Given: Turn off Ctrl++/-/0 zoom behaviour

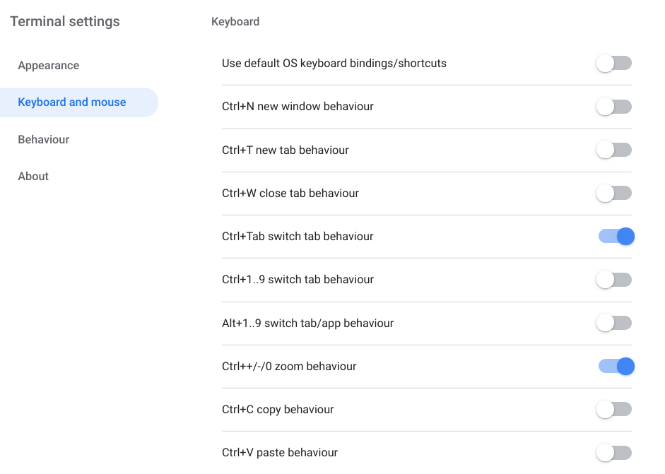Looking at the screenshot, I should (616, 366).
